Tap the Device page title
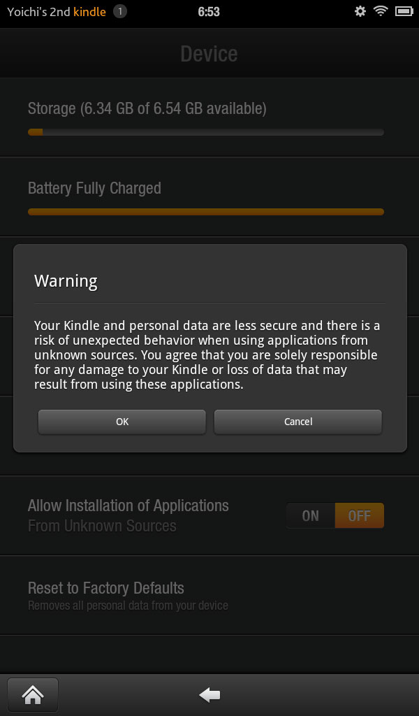Viewport: 419px width, 716px height. [209, 54]
